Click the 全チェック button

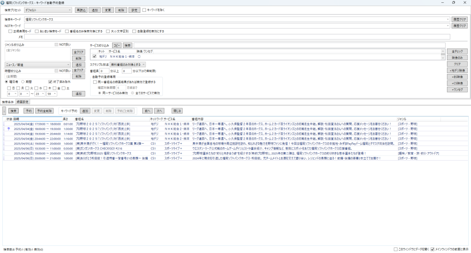pos(457,51)
